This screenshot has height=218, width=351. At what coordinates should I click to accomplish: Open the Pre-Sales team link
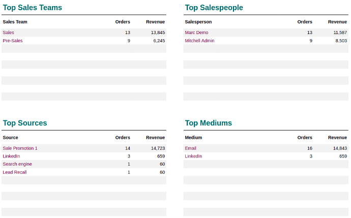[x=13, y=41]
